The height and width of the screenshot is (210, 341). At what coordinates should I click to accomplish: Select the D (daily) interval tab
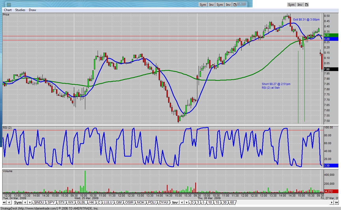pyautogui.click(x=192, y=202)
